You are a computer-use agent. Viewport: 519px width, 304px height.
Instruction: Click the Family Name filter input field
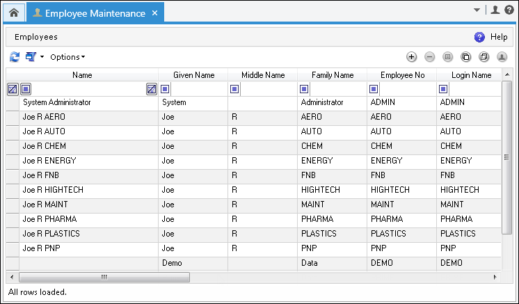[338, 89]
